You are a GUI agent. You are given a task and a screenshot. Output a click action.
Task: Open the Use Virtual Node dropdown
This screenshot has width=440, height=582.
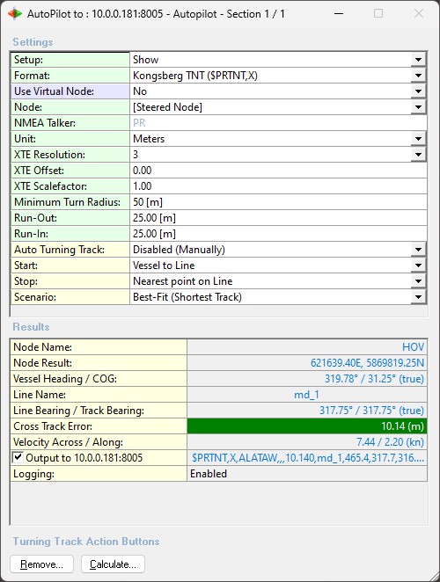click(x=419, y=91)
